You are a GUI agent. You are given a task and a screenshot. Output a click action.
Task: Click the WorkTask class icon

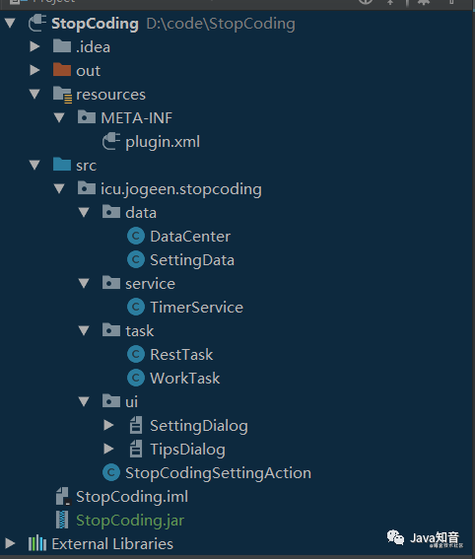[x=136, y=378]
